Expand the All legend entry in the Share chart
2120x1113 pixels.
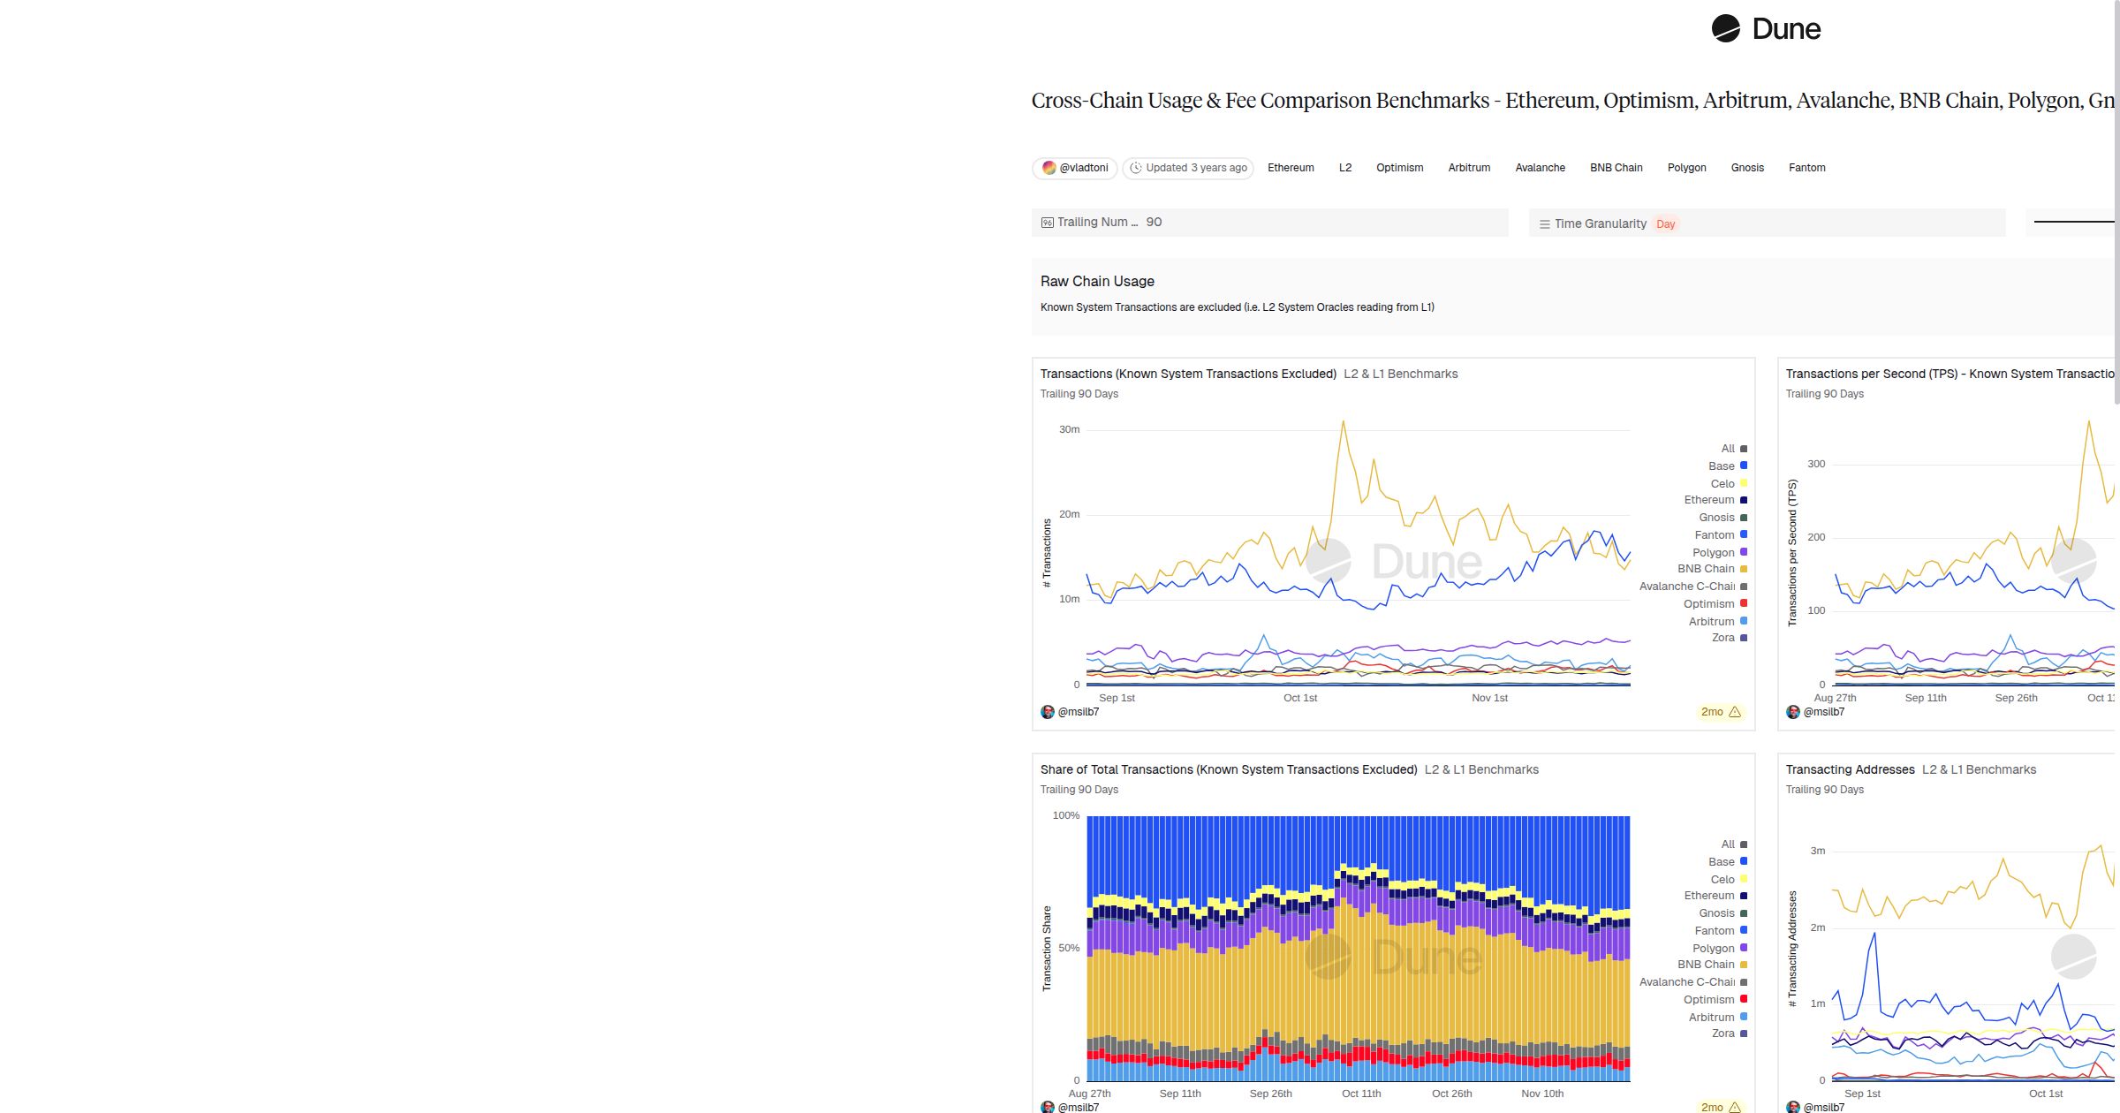tap(1726, 844)
